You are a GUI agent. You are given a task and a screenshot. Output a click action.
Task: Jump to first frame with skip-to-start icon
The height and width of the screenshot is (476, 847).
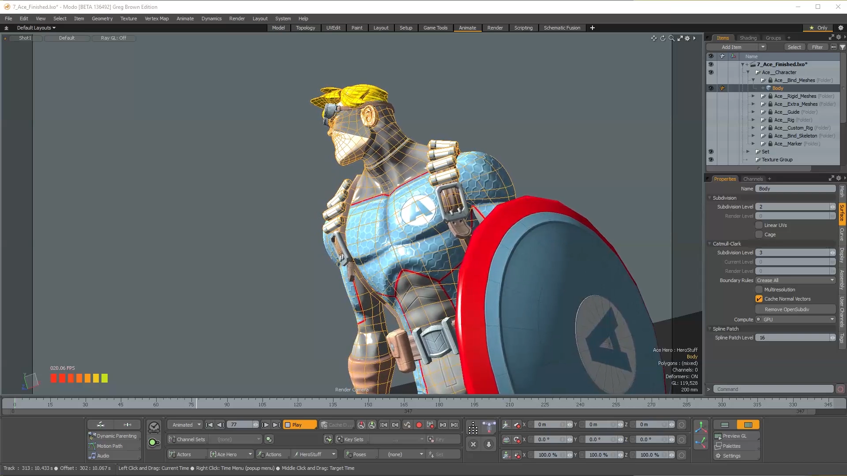click(209, 424)
